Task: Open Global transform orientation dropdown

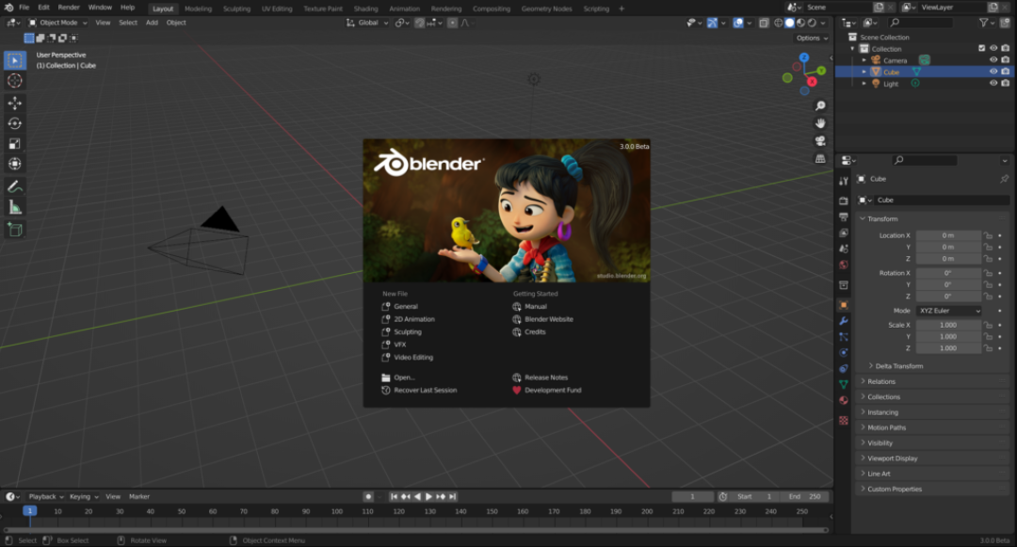Action: pos(367,23)
